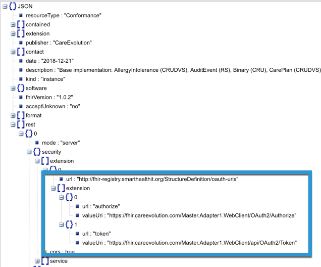Click bracket icon of extension under security
Screen dimensions: 321x267
click(x=45, y=161)
